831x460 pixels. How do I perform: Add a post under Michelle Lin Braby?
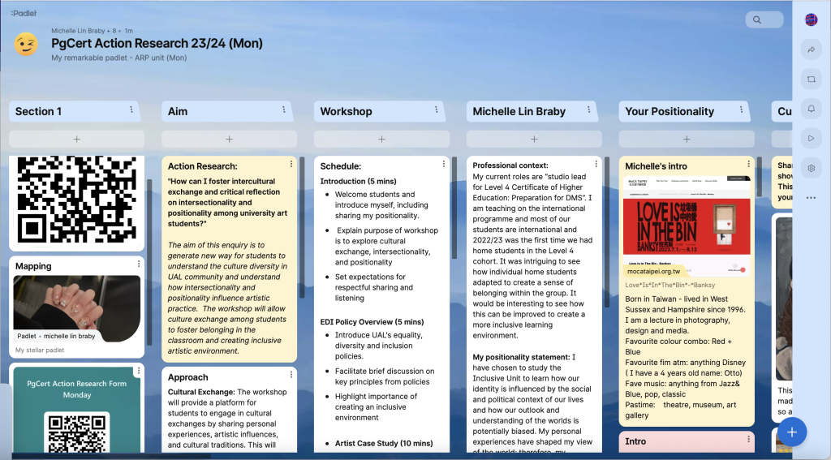534,139
